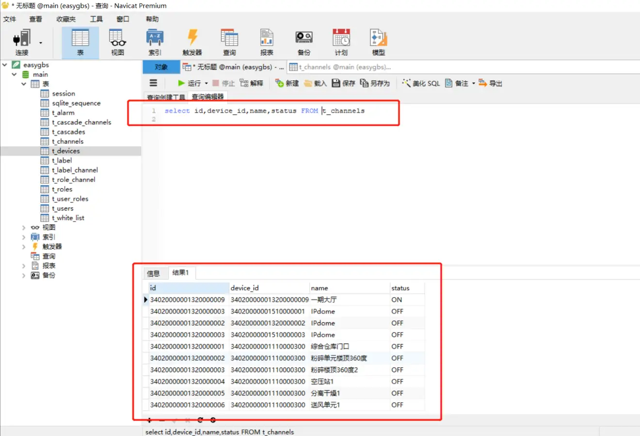This screenshot has width=640, height=436.
Task: Open the 备份 (Backup) tool
Action: tap(304, 42)
